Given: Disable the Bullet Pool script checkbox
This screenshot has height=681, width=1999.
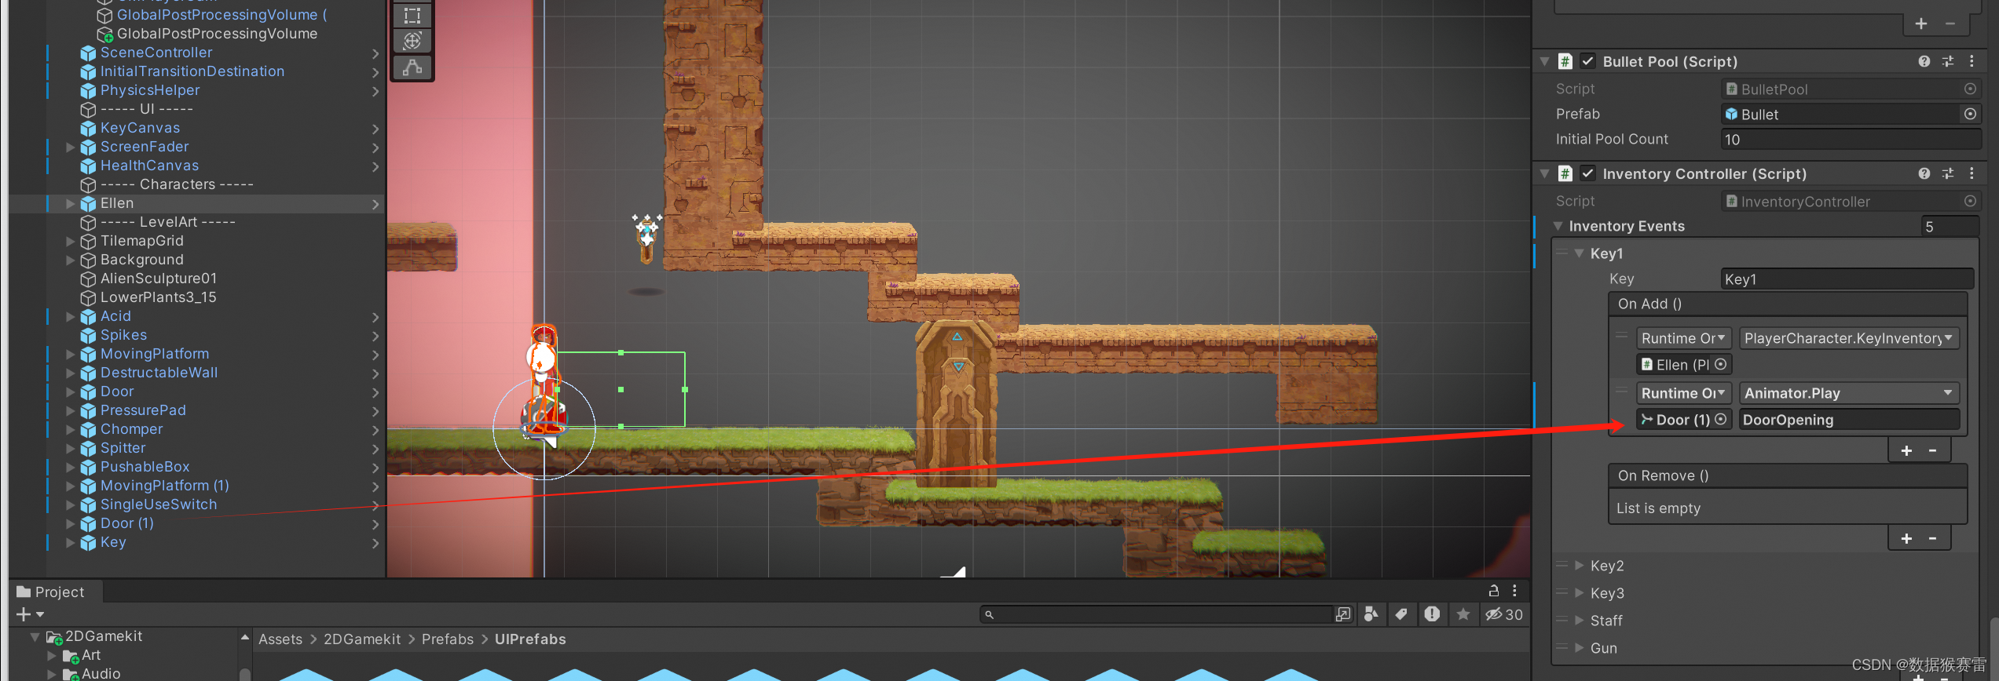Looking at the screenshot, I should click(x=1587, y=61).
